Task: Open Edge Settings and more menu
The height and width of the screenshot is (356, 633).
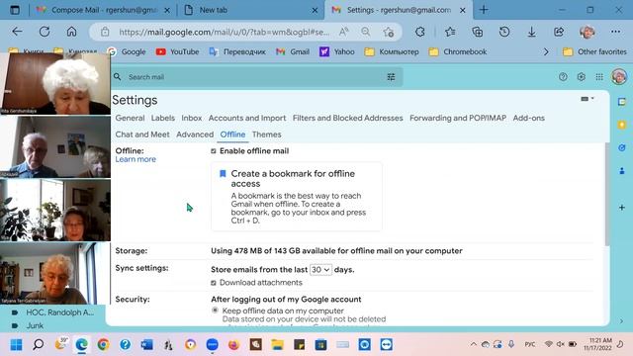Action: 615,32
